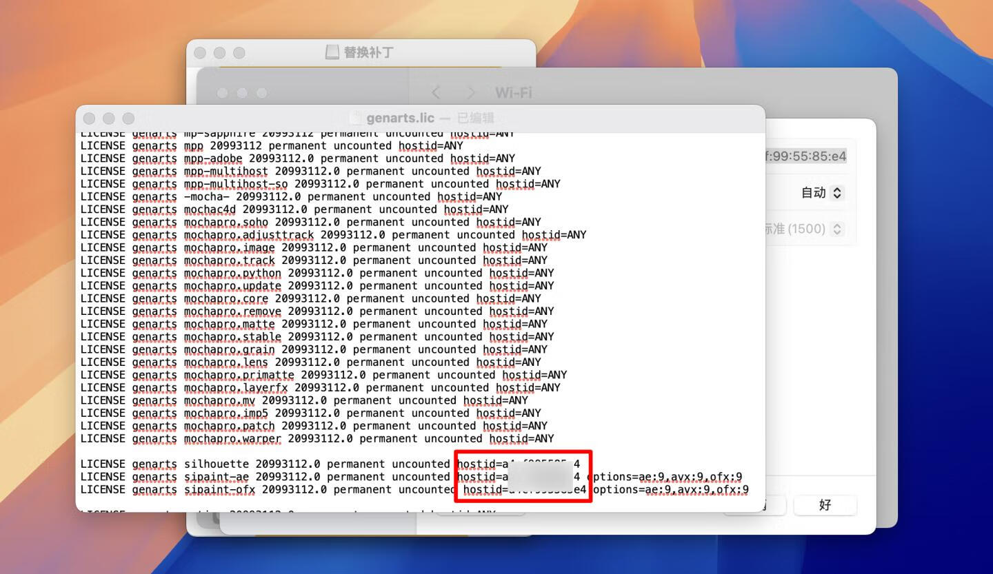
Task: Click mochapro.track license name
Action: click(x=229, y=260)
